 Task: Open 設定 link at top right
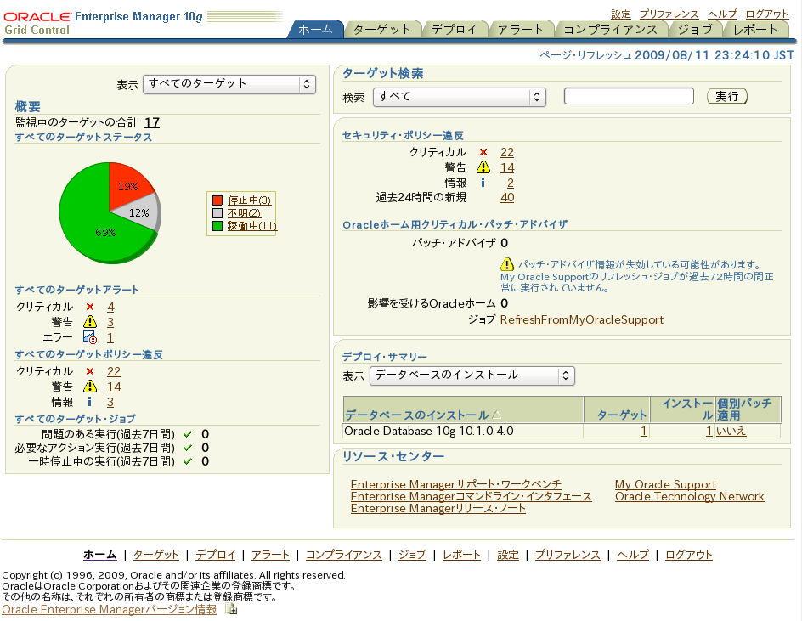[621, 14]
